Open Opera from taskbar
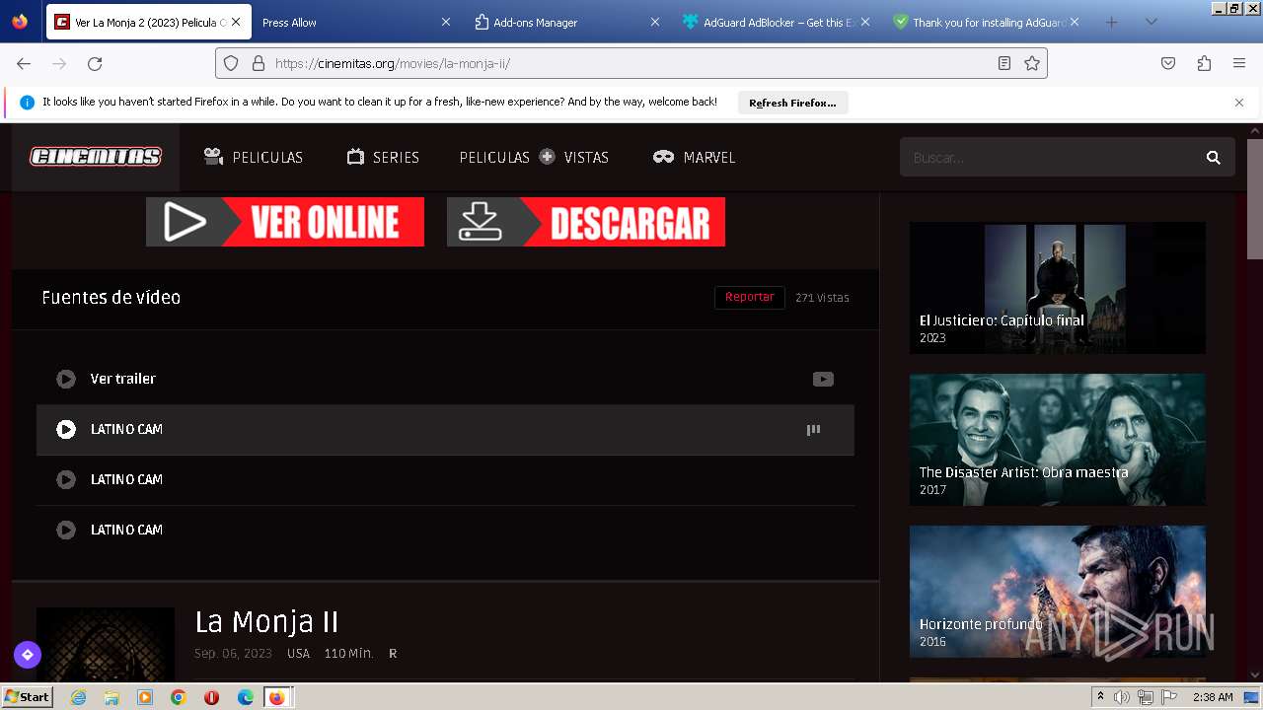The image size is (1263, 710). (x=211, y=697)
